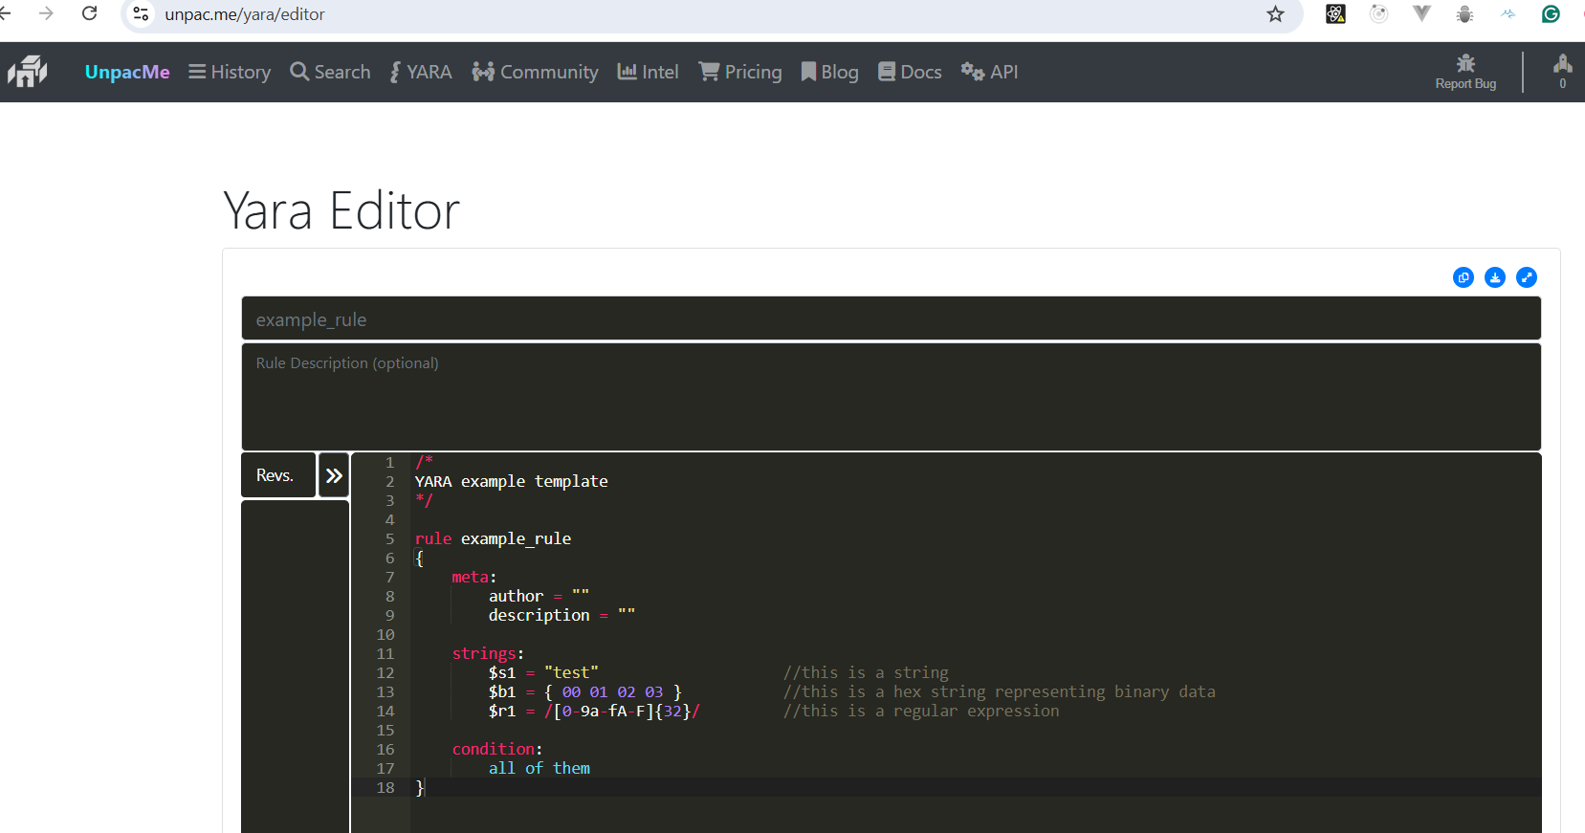This screenshot has height=833, width=1585.
Task: Open the History menu item
Action: pyautogui.click(x=230, y=72)
